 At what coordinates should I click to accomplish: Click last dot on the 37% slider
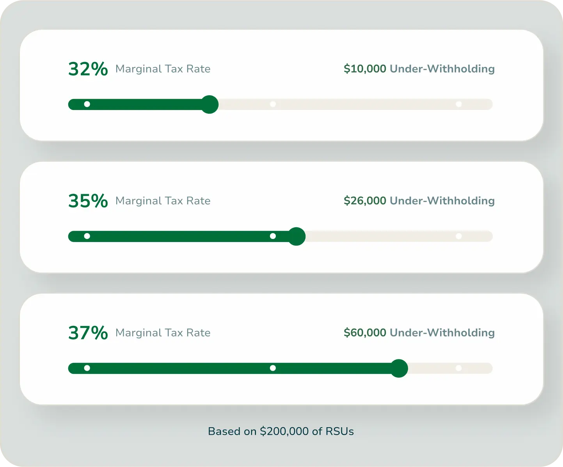pos(459,368)
